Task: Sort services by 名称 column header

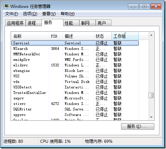Action: [x=30, y=36]
